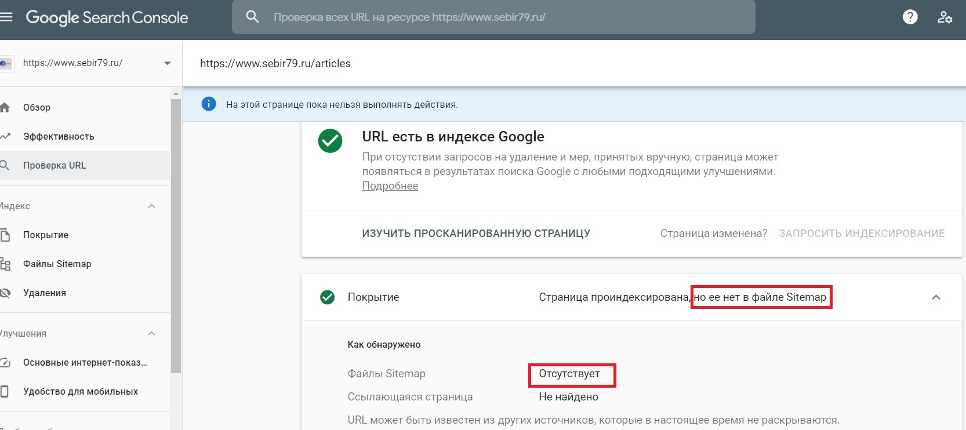The width and height of the screenshot is (966, 430).
Task: Follow the Подробнее link
Action: pos(390,186)
